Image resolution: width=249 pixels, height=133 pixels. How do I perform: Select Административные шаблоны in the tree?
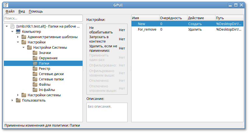53,37
